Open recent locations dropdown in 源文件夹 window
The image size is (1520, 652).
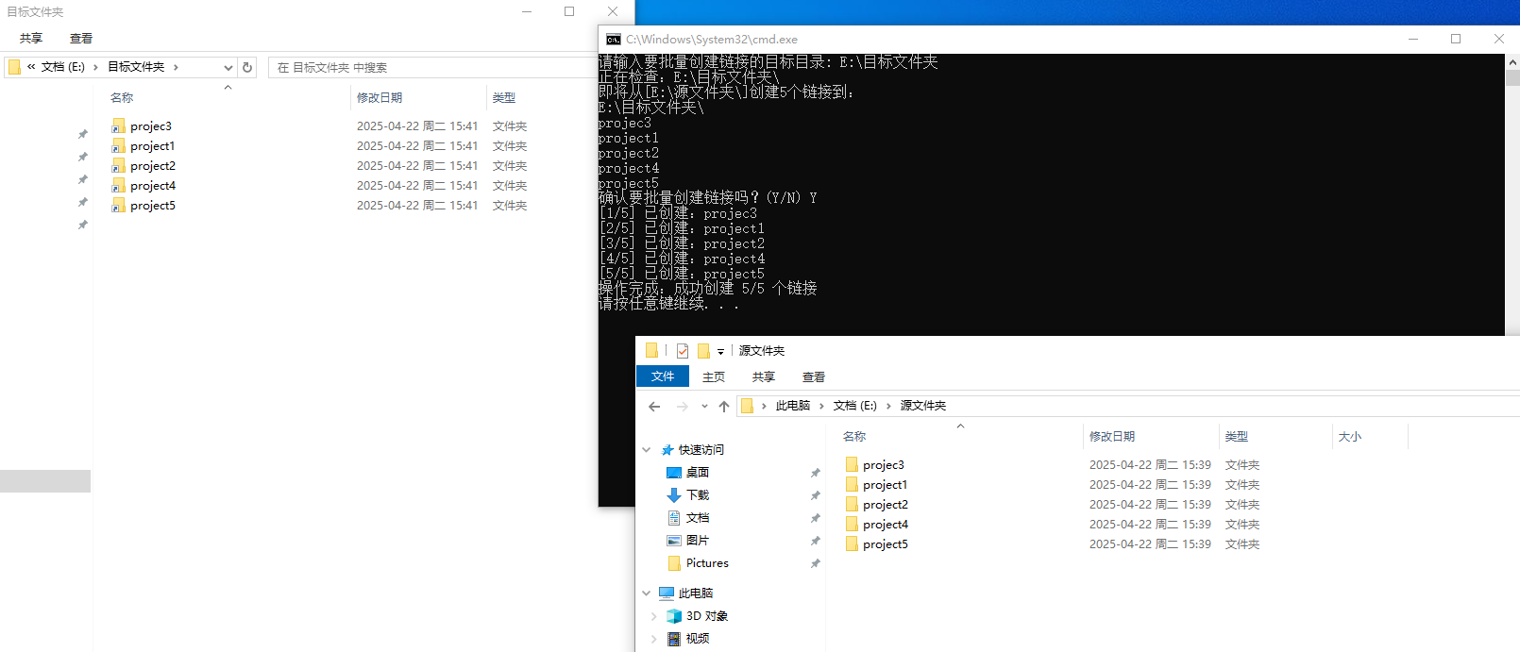pyautogui.click(x=704, y=406)
